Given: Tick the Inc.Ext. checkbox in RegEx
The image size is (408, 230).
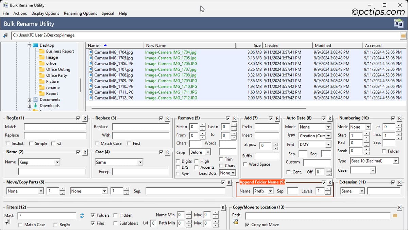Looking at the screenshot, I should click(x=8, y=143).
